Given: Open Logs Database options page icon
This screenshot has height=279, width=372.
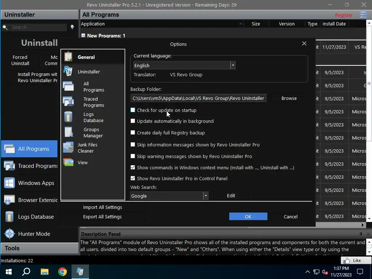Looking at the screenshot, I should 68,117.
